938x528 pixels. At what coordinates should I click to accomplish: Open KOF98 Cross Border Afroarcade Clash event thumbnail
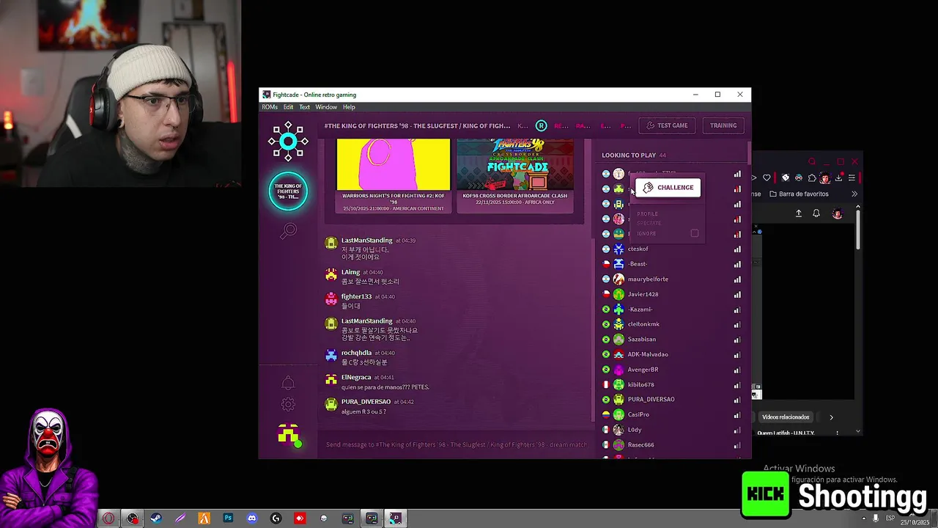515,164
